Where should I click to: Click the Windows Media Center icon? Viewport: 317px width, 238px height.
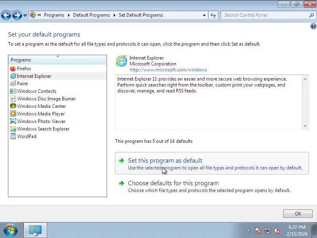point(13,106)
